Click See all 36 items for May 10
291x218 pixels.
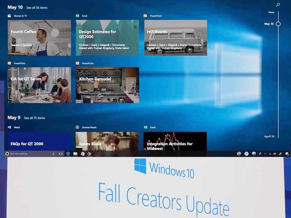(37, 8)
